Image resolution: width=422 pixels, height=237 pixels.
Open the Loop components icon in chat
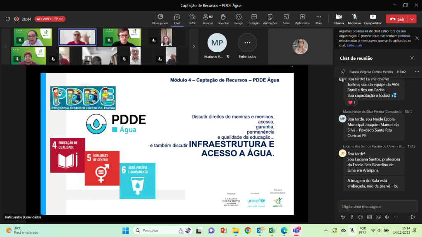387,217
